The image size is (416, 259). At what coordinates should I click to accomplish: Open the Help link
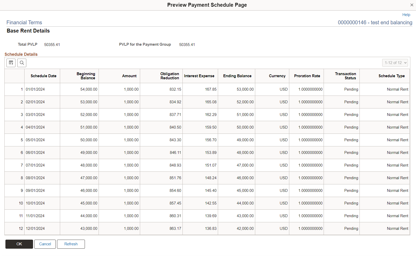coord(406,15)
